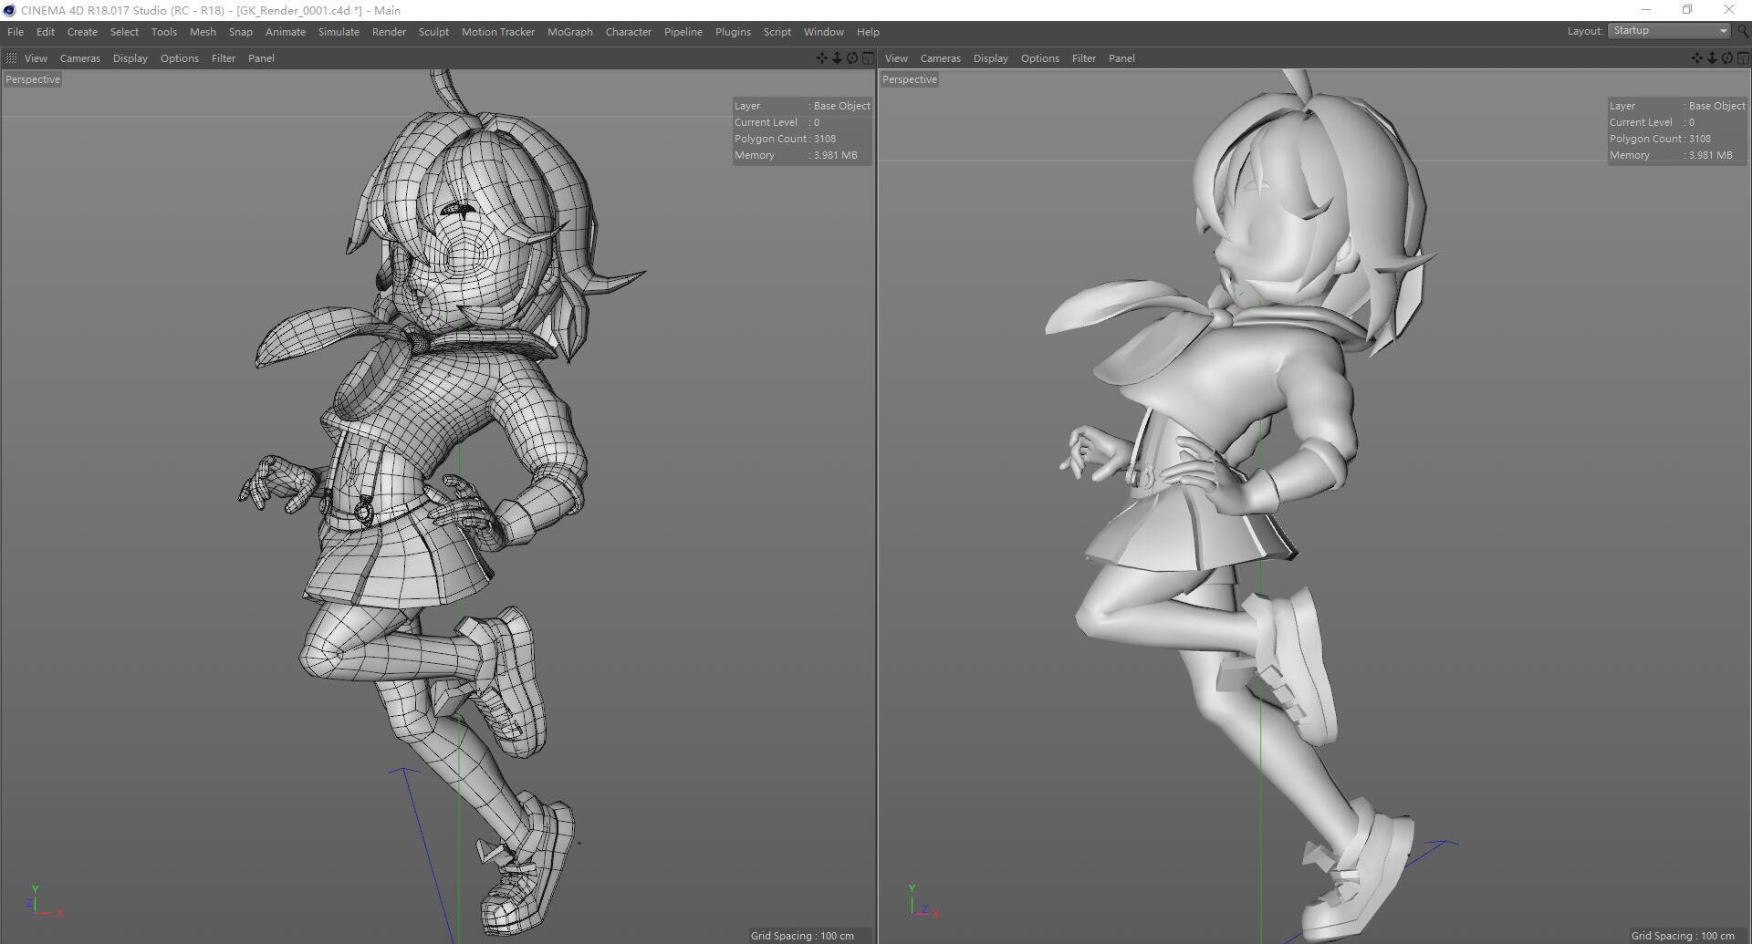Open the Layout Startup dropdown
Screen dimensions: 1752x944
click(x=1669, y=31)
